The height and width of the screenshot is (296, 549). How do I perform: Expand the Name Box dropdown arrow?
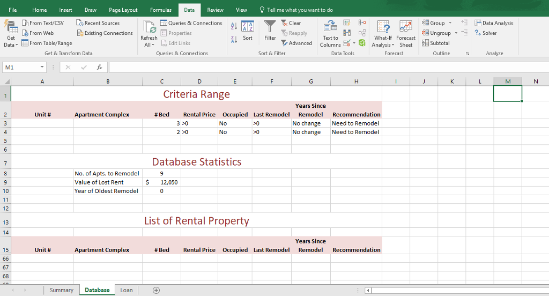coord(42,68)
